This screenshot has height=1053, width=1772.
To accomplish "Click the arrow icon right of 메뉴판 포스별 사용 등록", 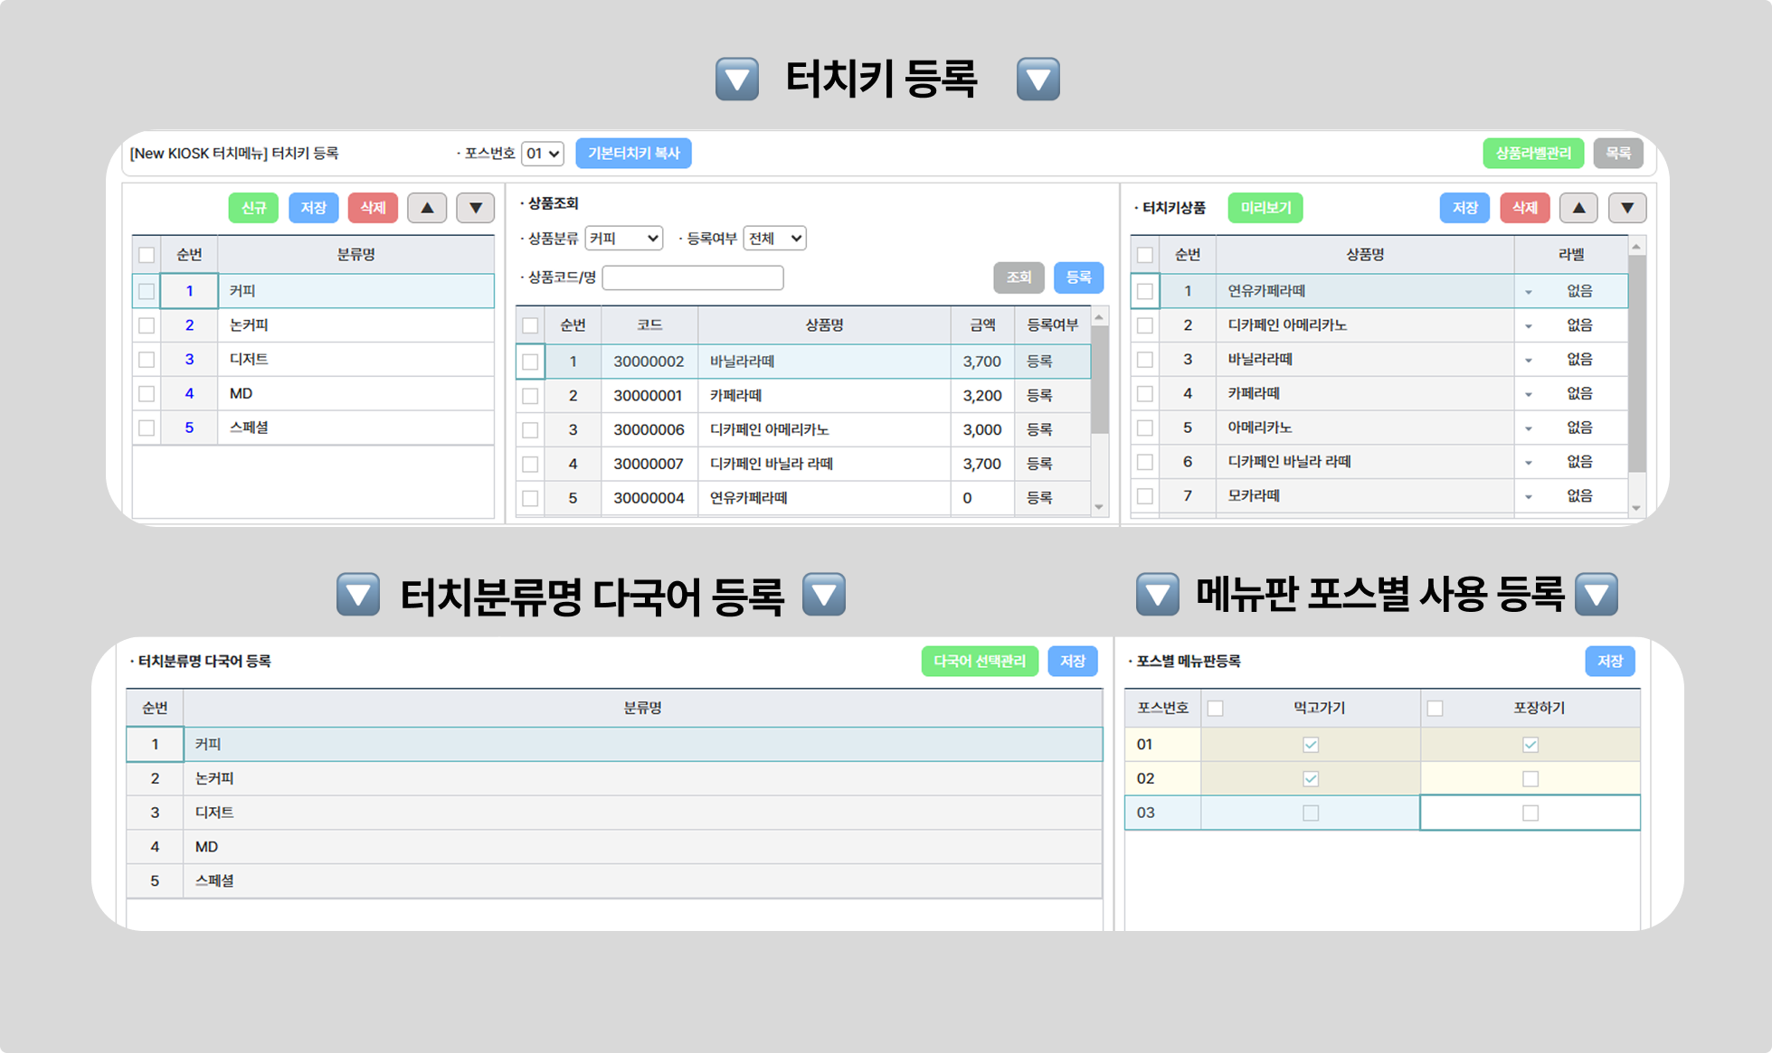I will click(x=1597, y=595).
